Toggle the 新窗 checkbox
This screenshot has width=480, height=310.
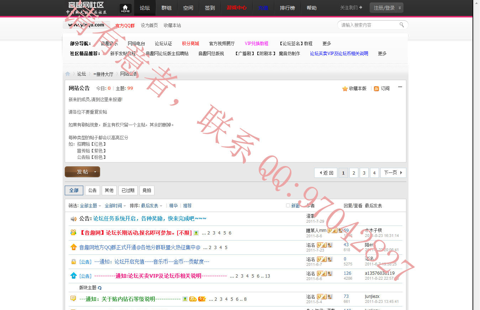click(288, 206)
